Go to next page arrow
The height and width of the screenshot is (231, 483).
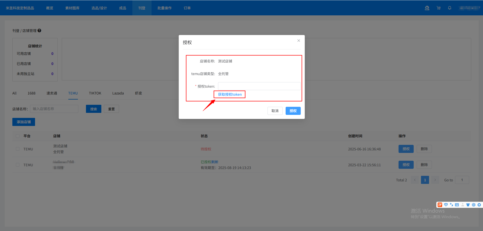click(435, 180)
